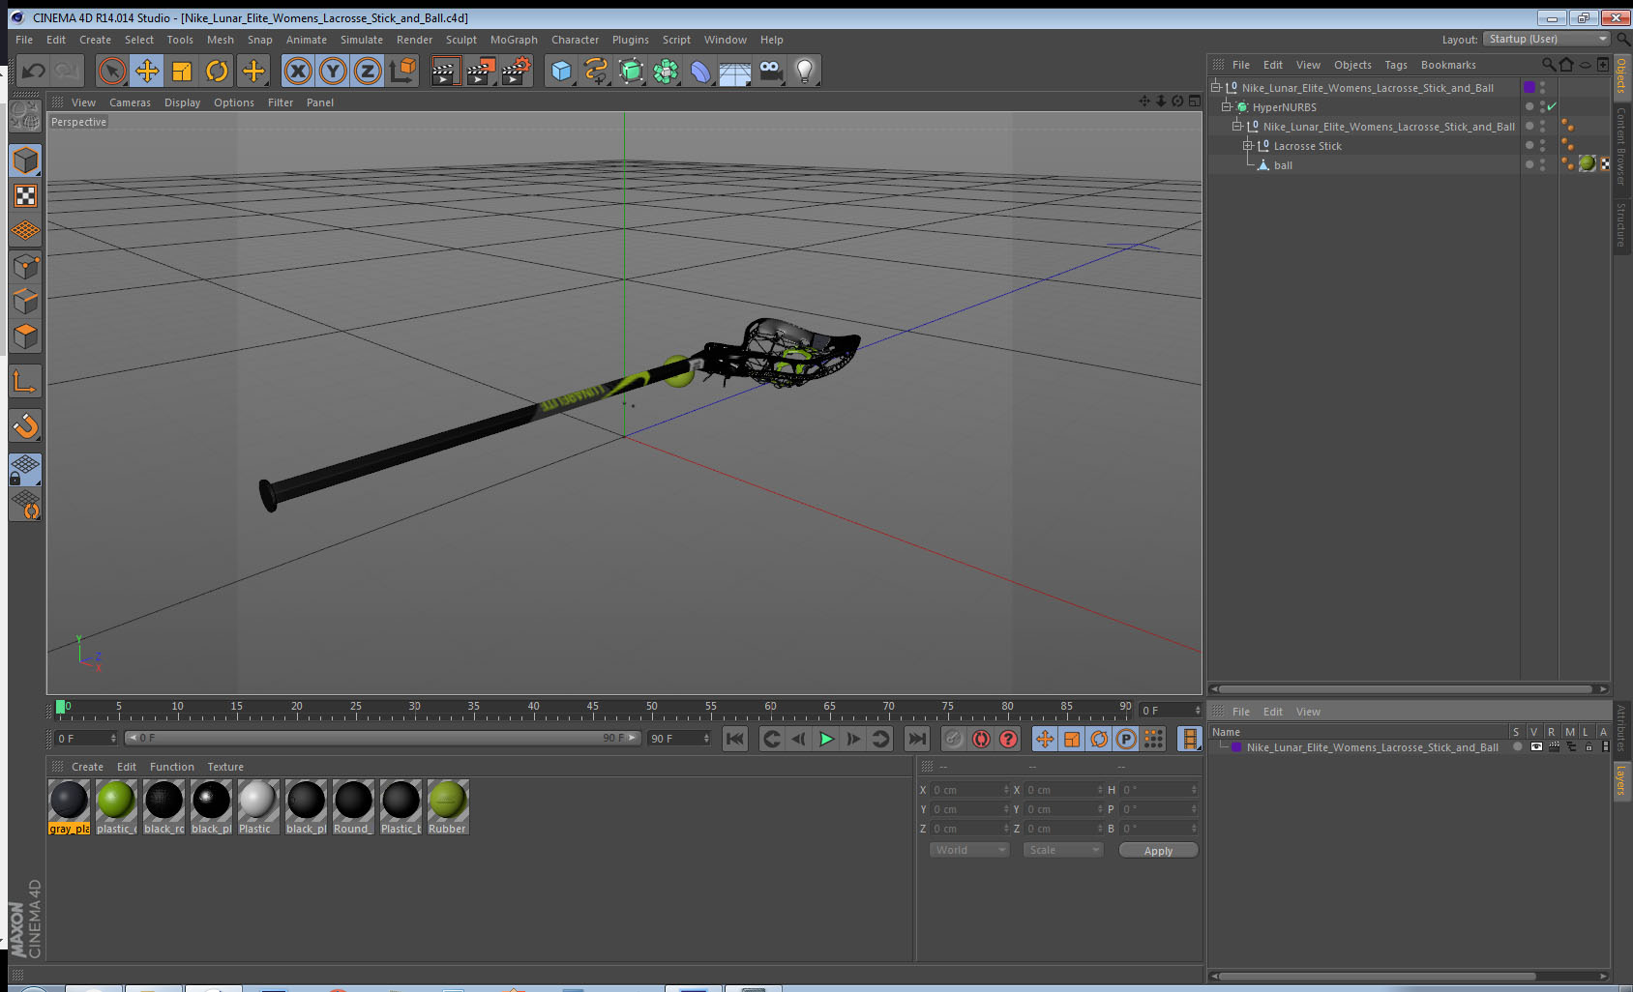Screen dimensions: 1633x992
Task: Open the Render menu
Action: [414, 40]
